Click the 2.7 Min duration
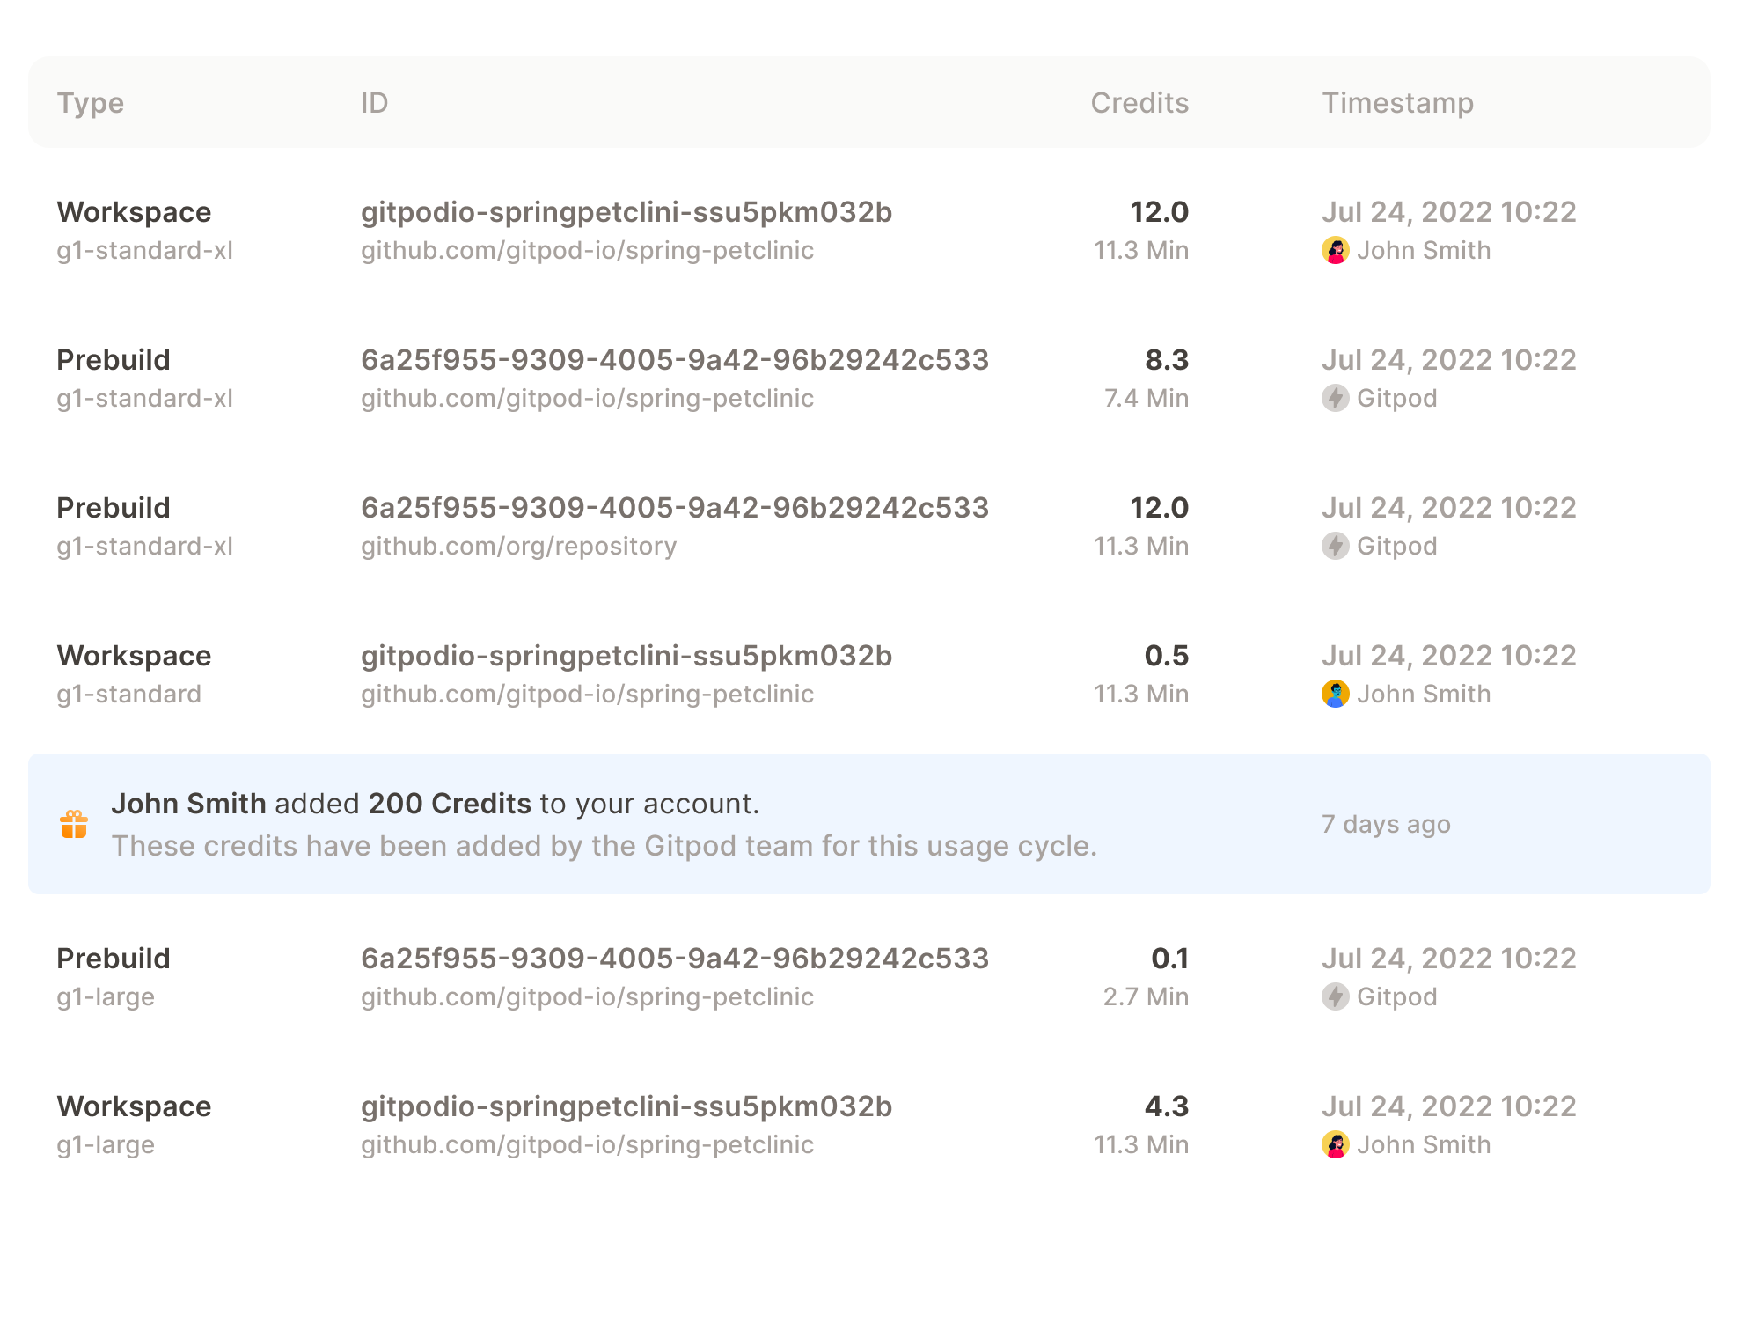The width and height of the screenshot is (1751, 1338). coord(1147,997)
